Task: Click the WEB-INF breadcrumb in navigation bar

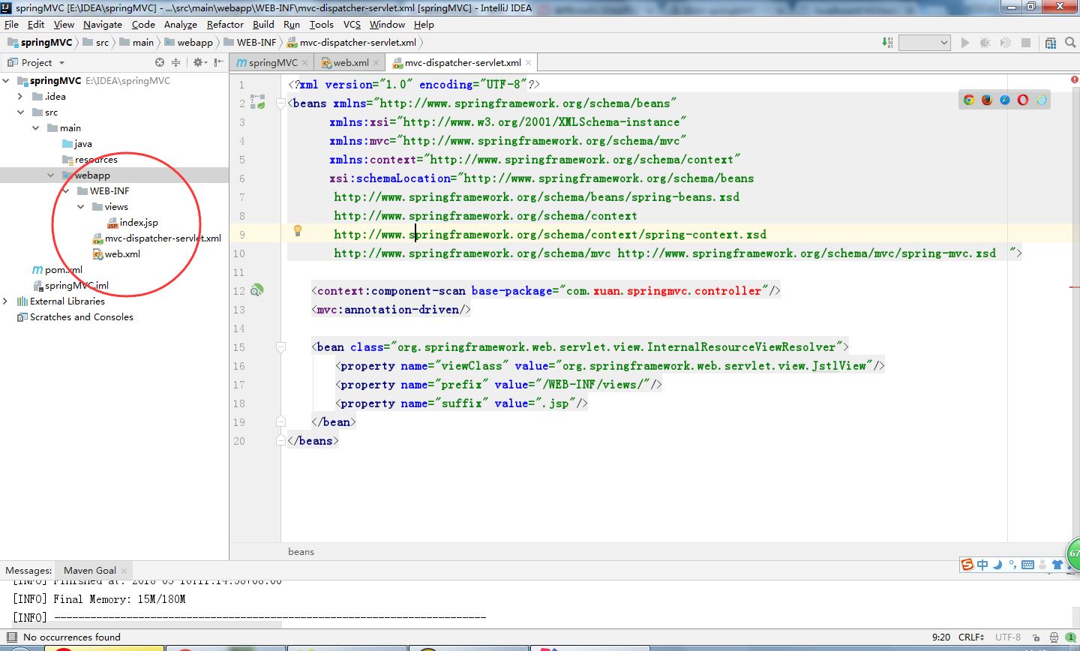Action: click(256, 43)
